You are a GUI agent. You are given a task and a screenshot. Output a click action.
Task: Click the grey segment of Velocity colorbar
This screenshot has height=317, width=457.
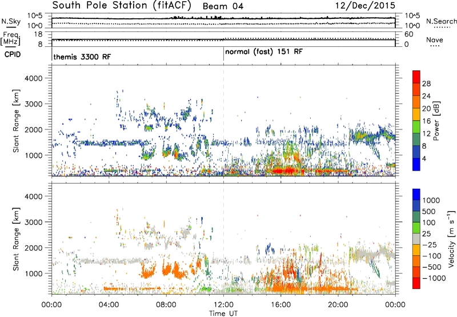(x=416, y=239)
